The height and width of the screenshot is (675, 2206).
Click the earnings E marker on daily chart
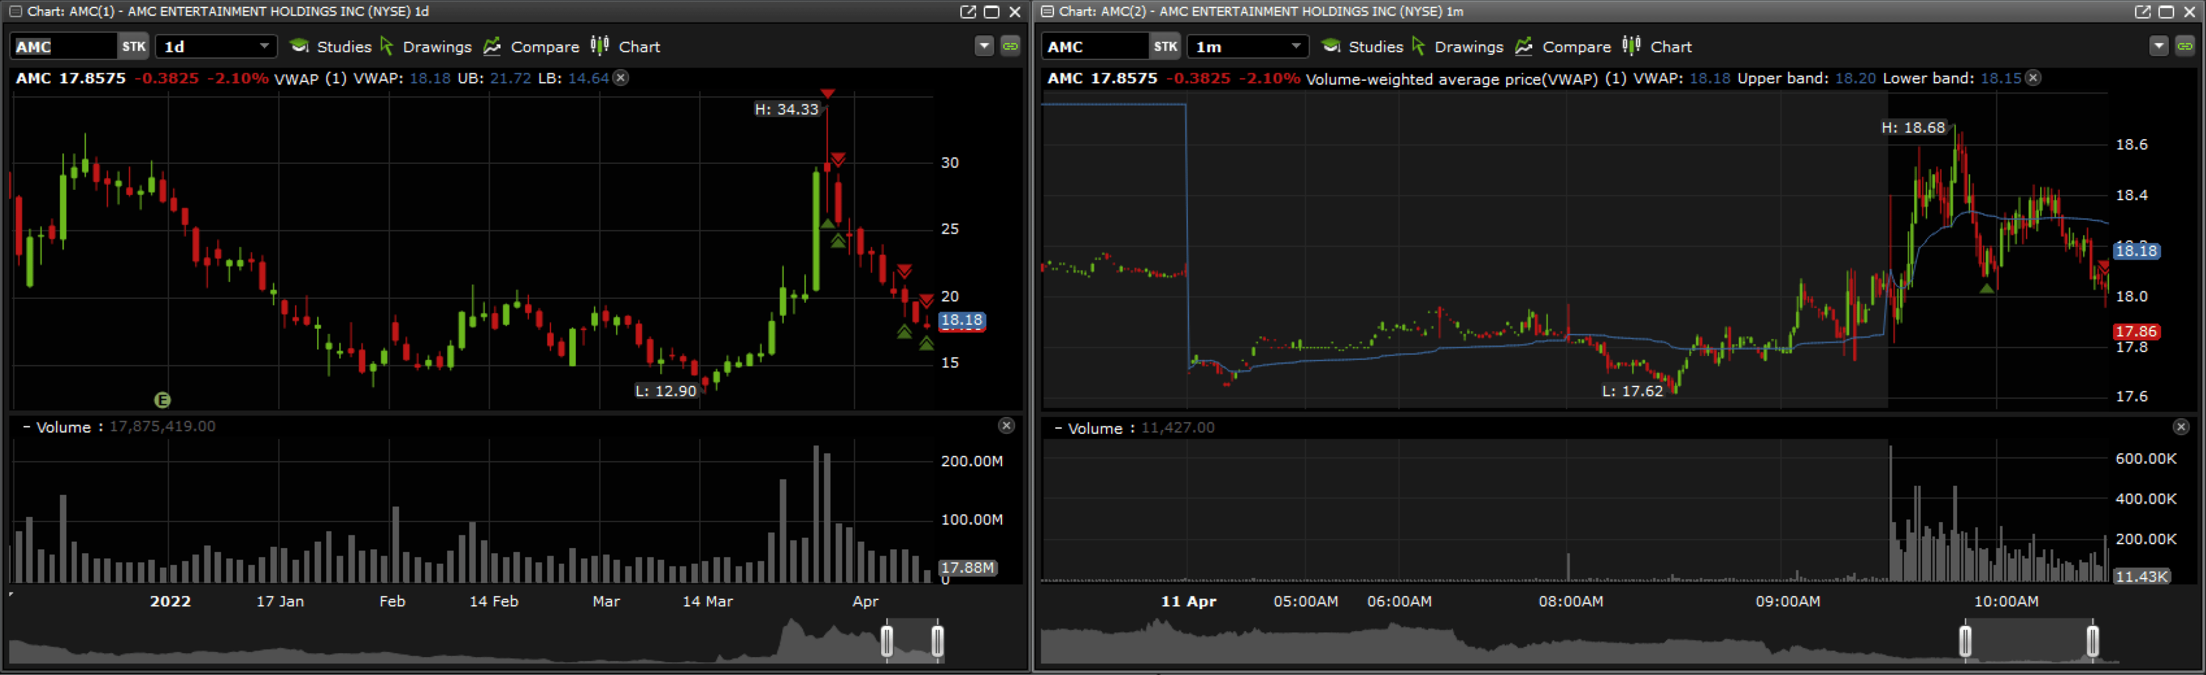[x=162, y=400]
